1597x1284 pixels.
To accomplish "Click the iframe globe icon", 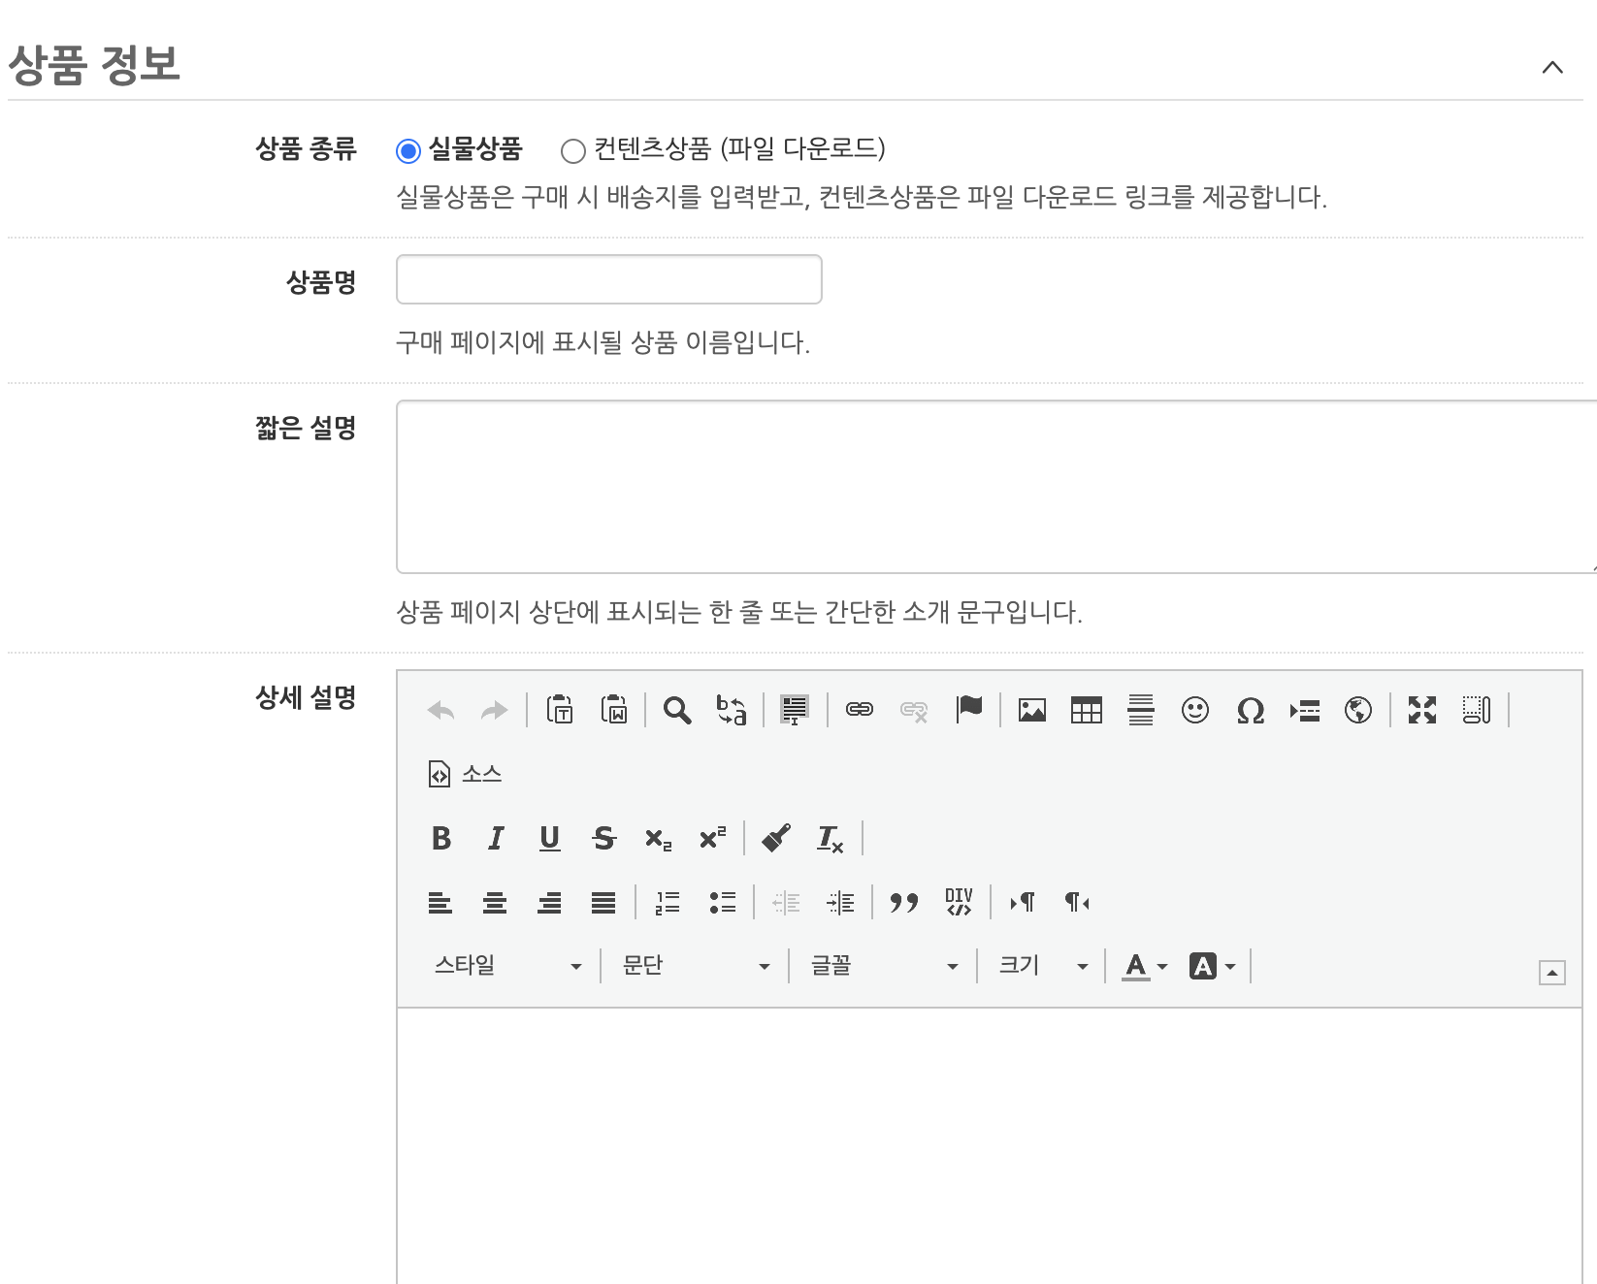I will pos(1358,710).
